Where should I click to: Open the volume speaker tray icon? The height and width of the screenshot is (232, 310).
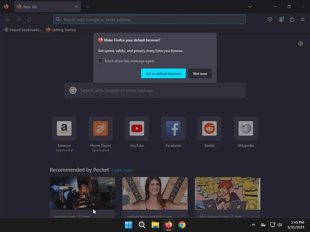click(x=280, y=225)
